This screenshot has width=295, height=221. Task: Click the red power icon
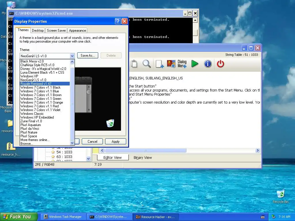(x=220, y=64)
